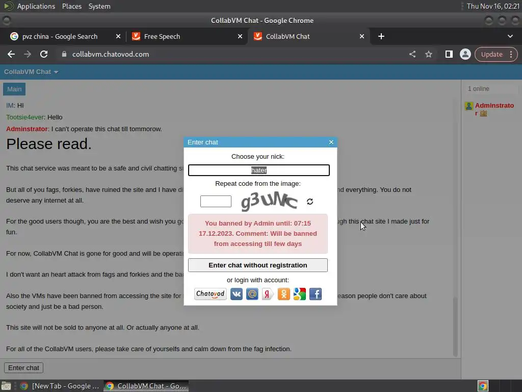Login with the Yandex account icon

point(268,294)
